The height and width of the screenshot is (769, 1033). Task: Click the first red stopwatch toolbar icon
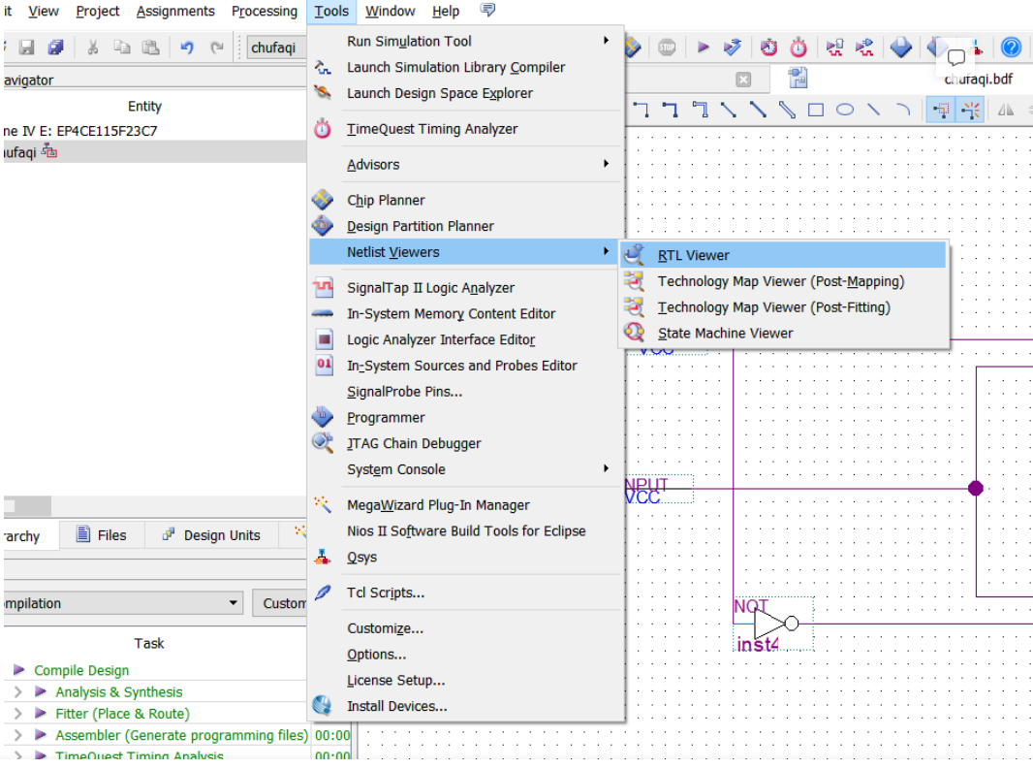768,48
